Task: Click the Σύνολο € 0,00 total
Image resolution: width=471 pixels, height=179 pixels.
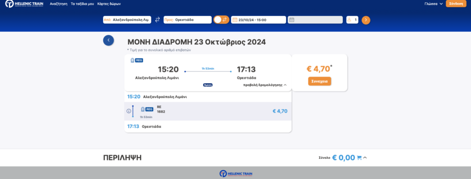Action: click(x=337, y=158)
